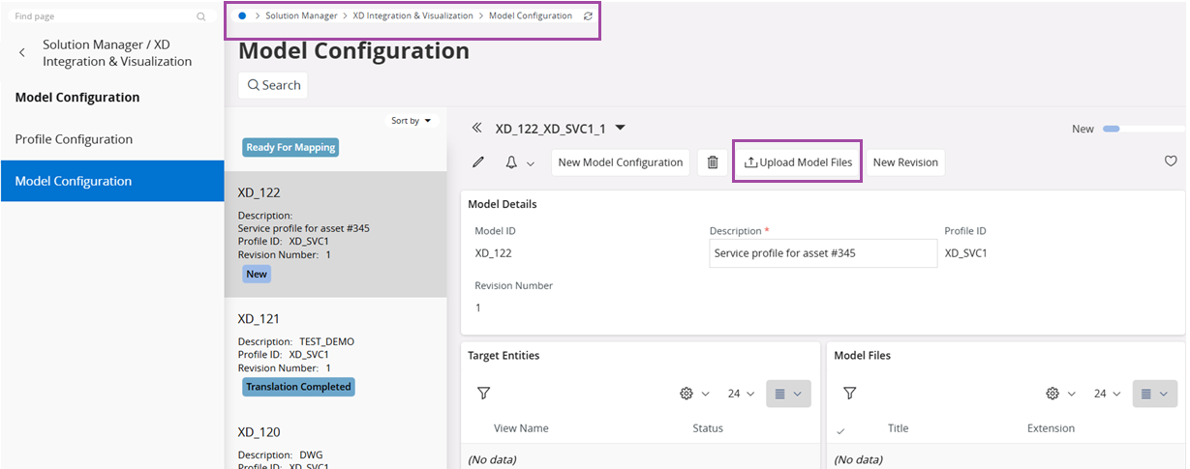Click the Target Entities filter icon
The width and height of the screenshot is (1190, 469).
[483, 394]
